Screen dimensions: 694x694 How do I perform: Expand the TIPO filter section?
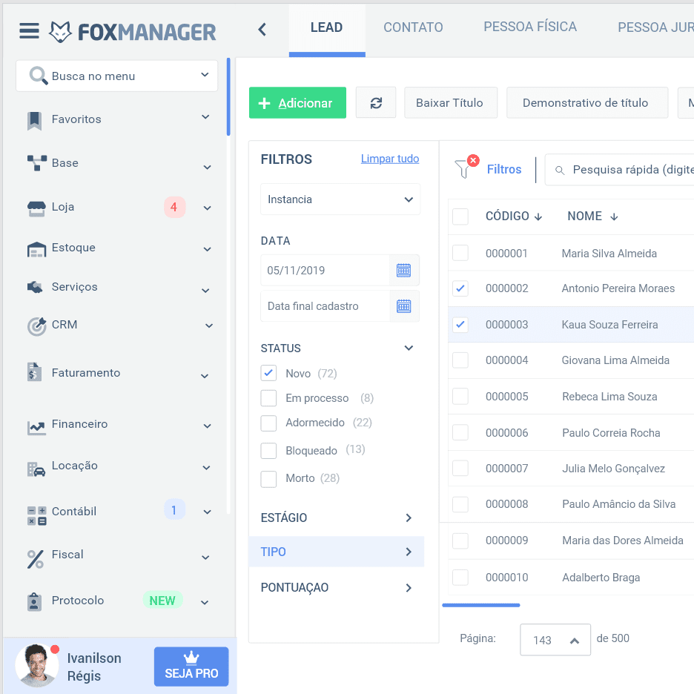[x=409, y=552]
